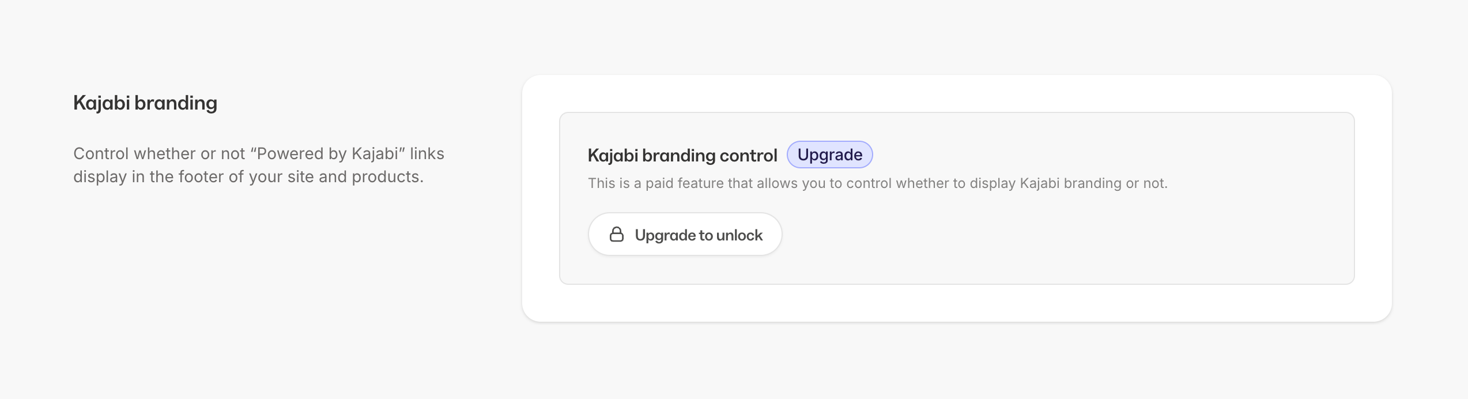The height and width of the screenshot is (399, 1468).
Task: Click the word "Upgrade" on the unlock button
Action: 665,235
